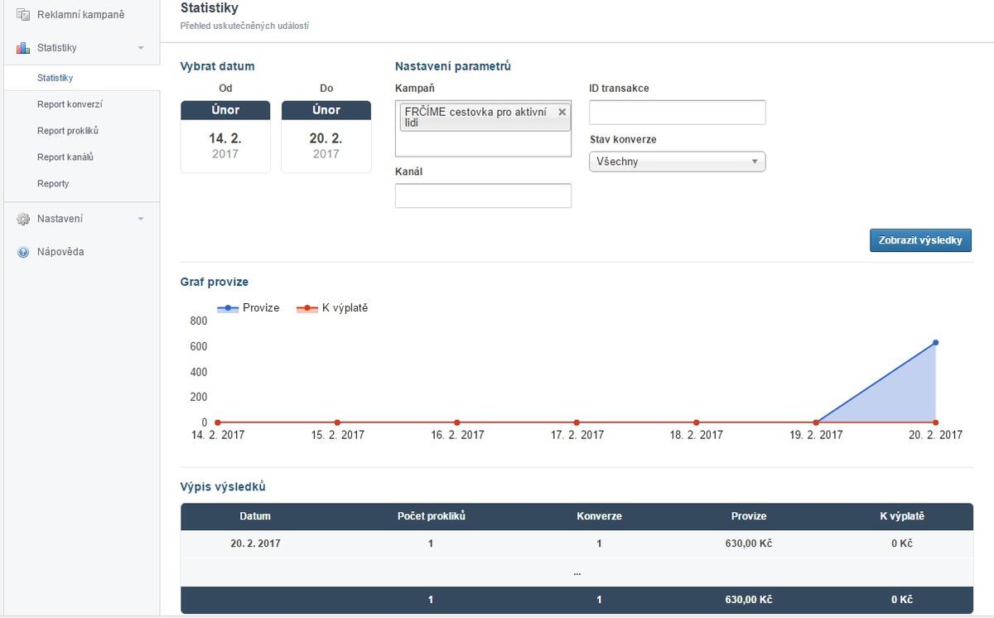
Task: Open the Stav konverze dropdown
Action: [x=677, y=162]
